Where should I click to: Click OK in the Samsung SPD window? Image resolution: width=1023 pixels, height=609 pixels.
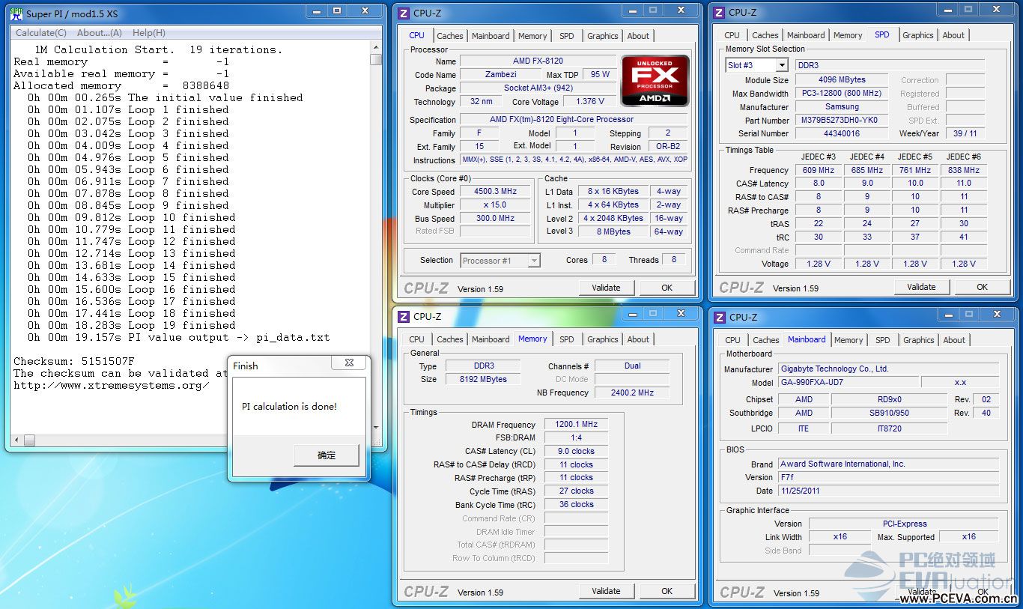982,287
